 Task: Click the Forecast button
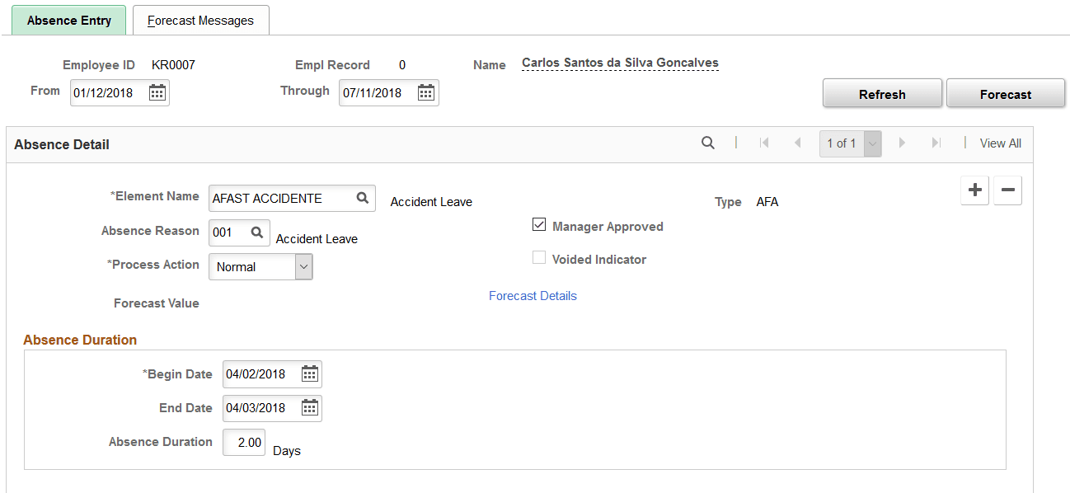[x=1006, y=94]
